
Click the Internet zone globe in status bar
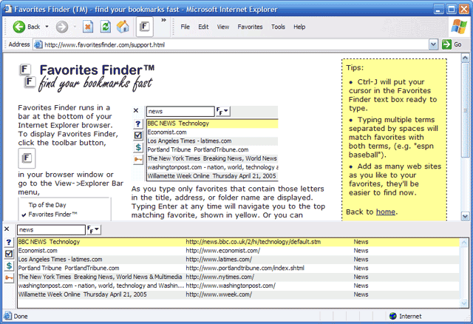tap(392, 316)
